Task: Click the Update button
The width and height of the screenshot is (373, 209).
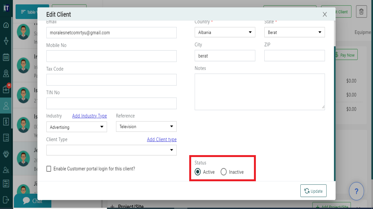Action: tap(313, 191)
